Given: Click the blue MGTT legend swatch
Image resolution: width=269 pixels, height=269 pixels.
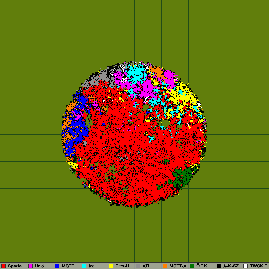Looking at the screenshot, I should (57, 266).
